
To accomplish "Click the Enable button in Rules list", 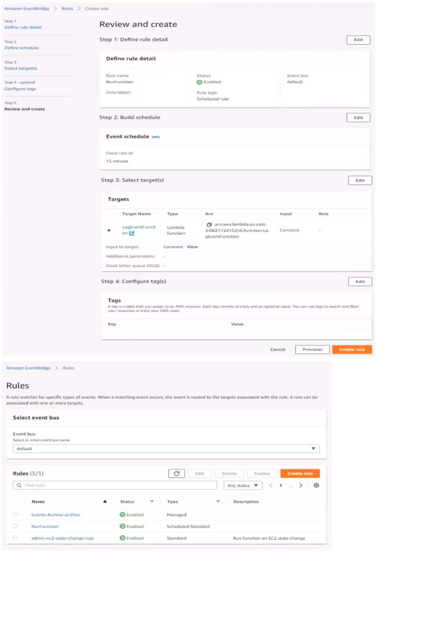I will point(262,474).
